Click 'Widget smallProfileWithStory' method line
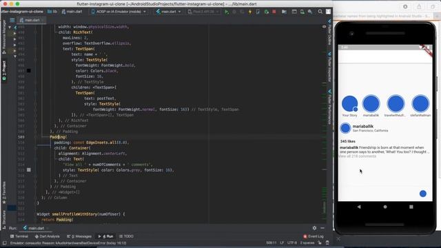Viewport: 441px width, 248px height. (x=81, y=214)
